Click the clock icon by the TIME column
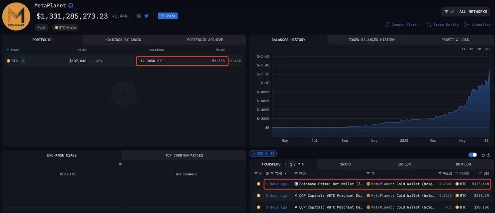Screen dimensions: 495x213 267,173
